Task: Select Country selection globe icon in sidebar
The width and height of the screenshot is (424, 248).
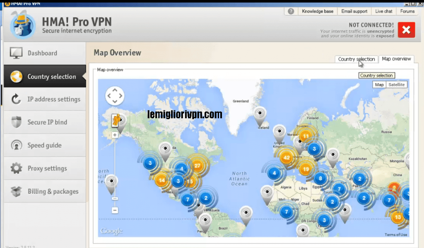Action: tap(16, 76)
